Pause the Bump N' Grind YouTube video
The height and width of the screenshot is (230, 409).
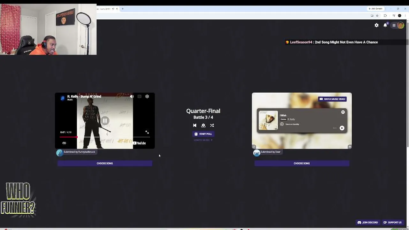pos(105,121)
